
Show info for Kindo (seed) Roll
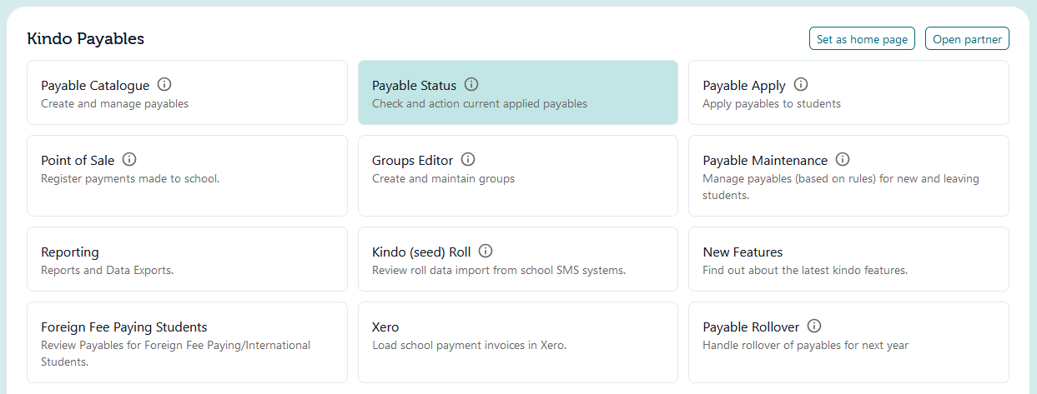pos(486,251)
